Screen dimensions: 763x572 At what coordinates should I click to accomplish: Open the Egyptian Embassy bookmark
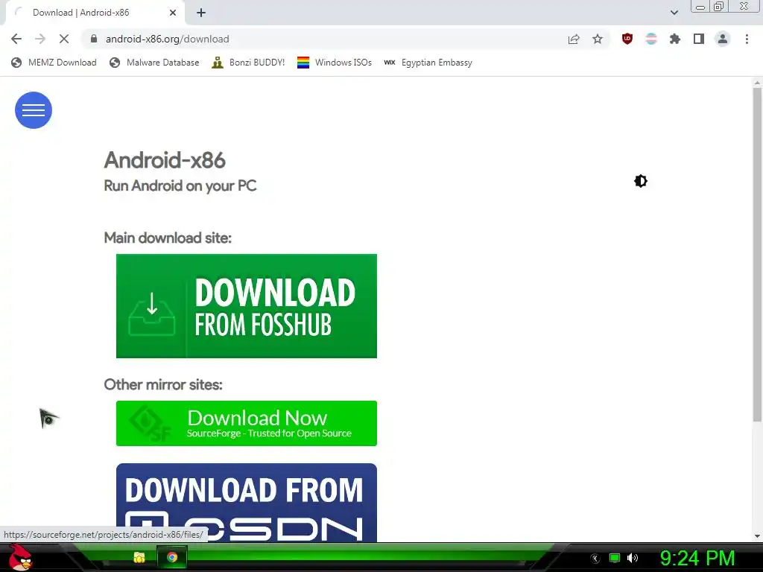click(x=428, y=63)
